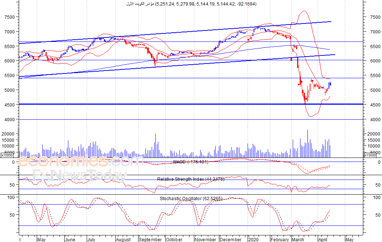Click 5500 on the left price axis
The height and width of the screenshot is (242, 382).
point(10,76)
